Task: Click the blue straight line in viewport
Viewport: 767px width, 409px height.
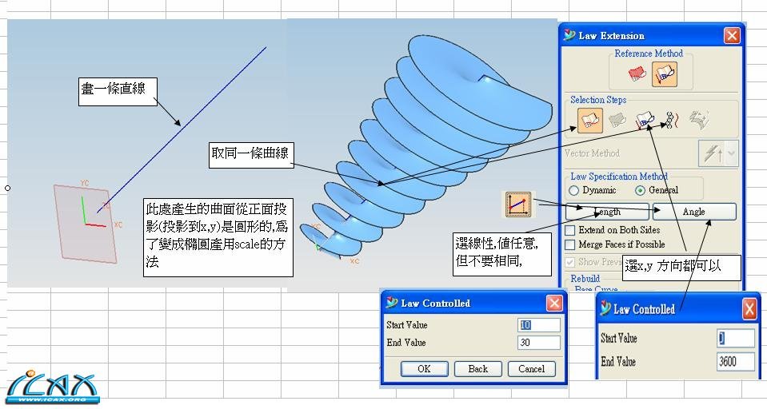Action: point(181,129)
